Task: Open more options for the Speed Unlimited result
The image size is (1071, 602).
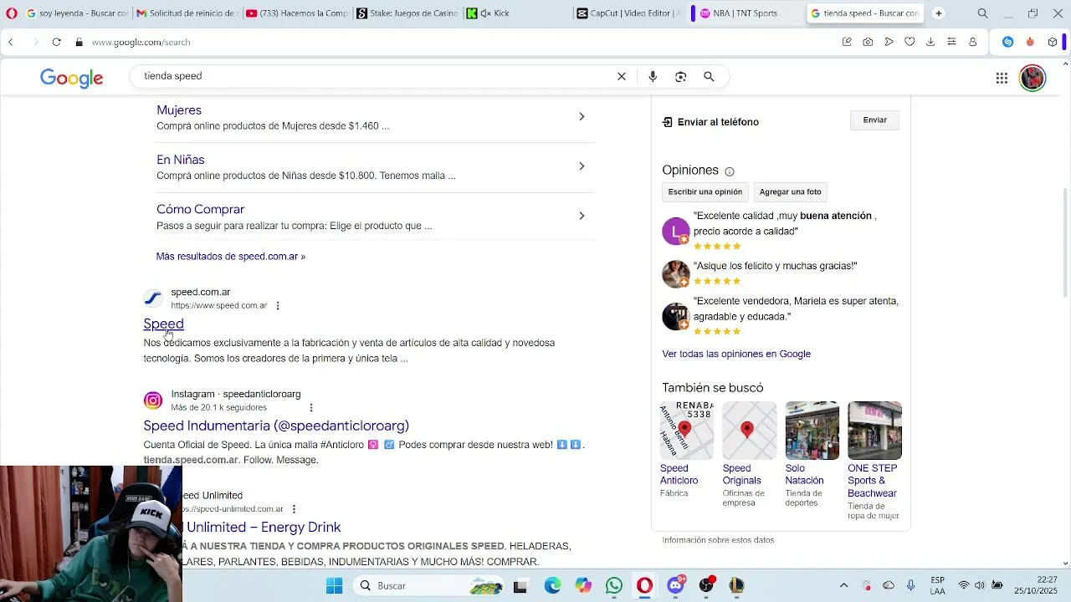Action: tap(294, 509)
